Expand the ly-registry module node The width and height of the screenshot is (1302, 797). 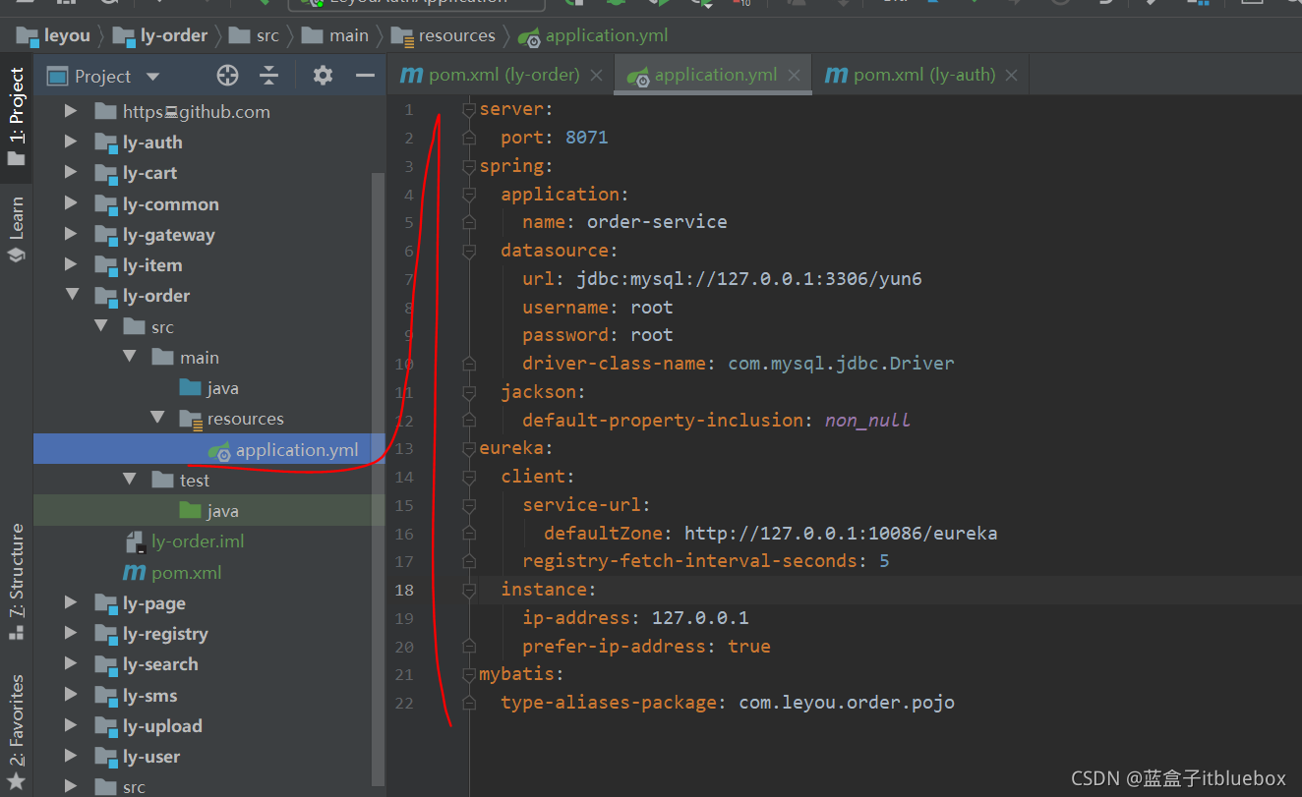pyautogui.click(x=70, y=634)
